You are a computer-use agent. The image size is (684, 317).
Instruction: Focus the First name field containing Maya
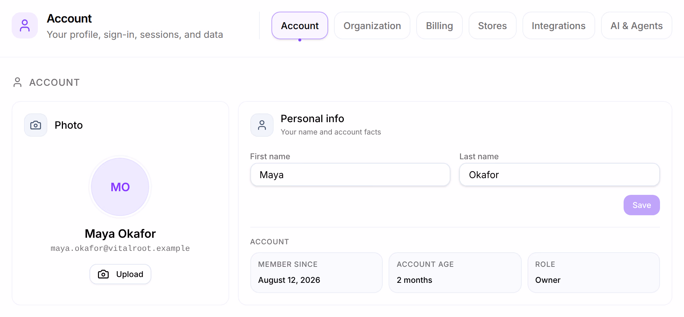(350, 175)
